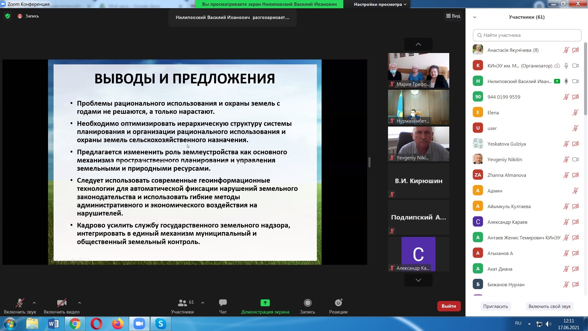
Task: Collapse the Участники panel with the chevron
Action: (475, 17)
